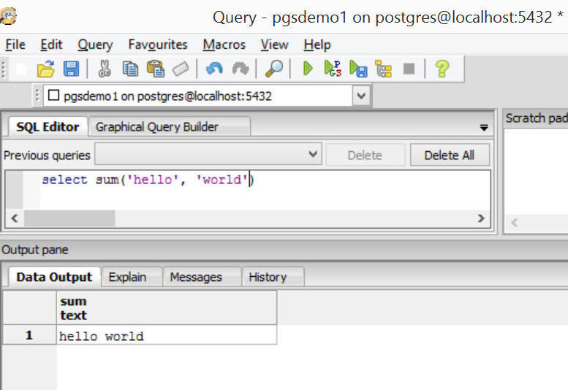
Task: Select the Data Output tab
Action: 54,277
